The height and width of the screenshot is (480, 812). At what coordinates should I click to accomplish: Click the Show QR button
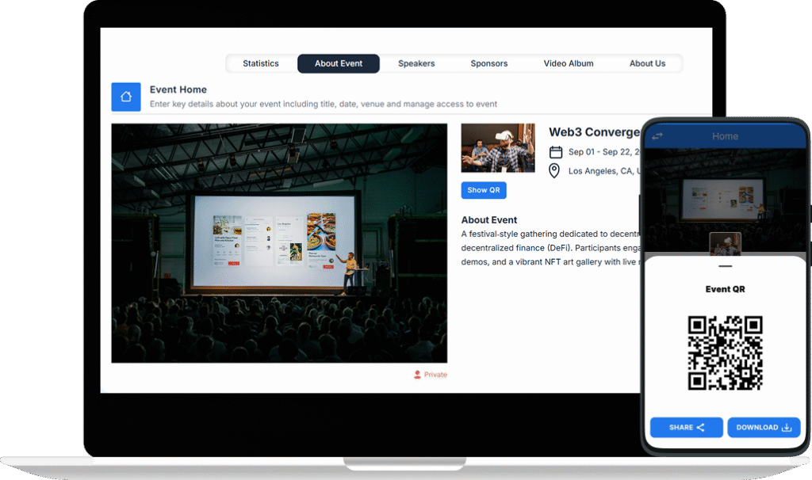point(484,190)
